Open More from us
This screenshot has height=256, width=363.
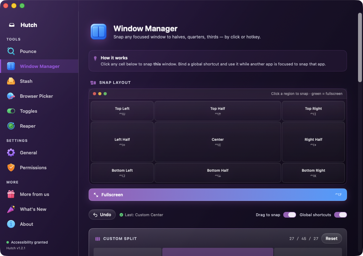click(40, 194)
